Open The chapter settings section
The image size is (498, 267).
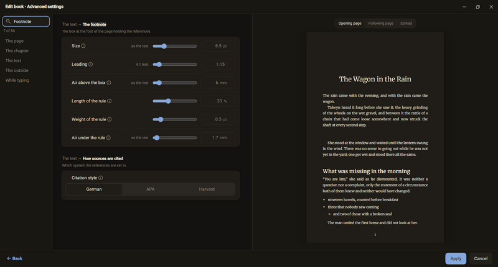tap(17, 51)
